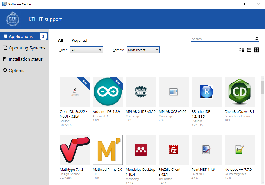Click the Notepad++ 7.7.0 icon
The image size is (265, 185).
coord(239,150)
